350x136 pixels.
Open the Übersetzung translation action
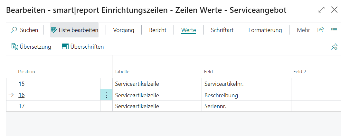pyautogui.click(x=31, y=47)
